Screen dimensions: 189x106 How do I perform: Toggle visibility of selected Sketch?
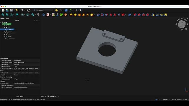click(x=6, y=29)
